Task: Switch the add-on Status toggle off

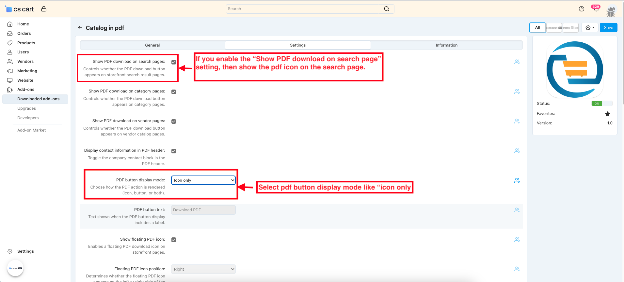Action: coord(601,104)
